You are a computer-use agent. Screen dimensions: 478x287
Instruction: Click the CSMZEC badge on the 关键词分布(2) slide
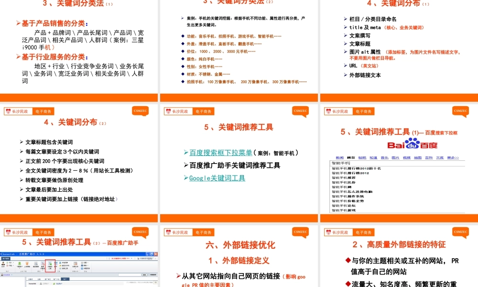coord(140,110)
